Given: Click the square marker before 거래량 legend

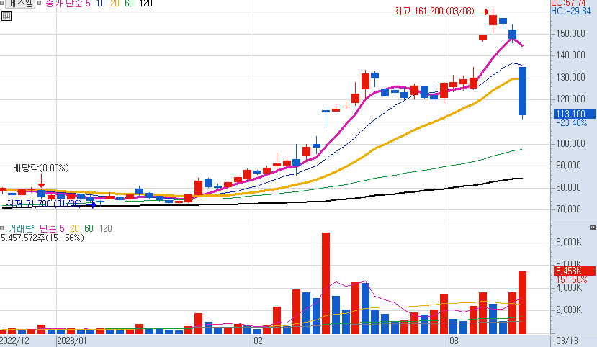Looking at the screenshot, I should 2,228.
